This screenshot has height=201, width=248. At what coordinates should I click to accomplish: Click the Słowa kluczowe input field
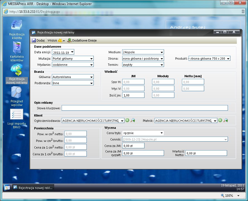pyautogui.click(x=145, y=108)
